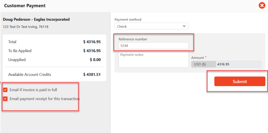
Task: Click the Payment method field label
Action: click(128, 20)
